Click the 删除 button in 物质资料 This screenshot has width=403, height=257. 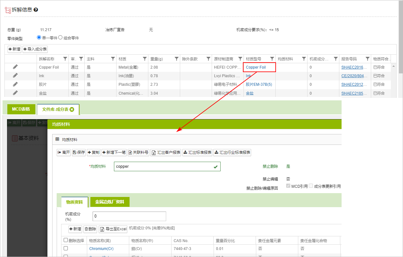[x=90, y=229]
